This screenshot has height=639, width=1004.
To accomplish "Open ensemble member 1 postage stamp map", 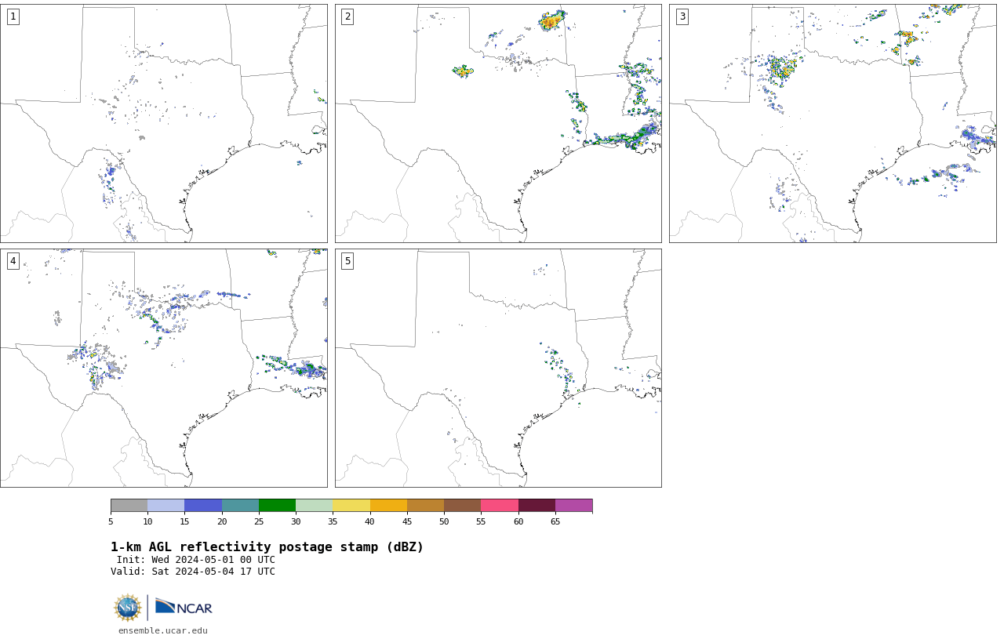I will tap(164, 123).
